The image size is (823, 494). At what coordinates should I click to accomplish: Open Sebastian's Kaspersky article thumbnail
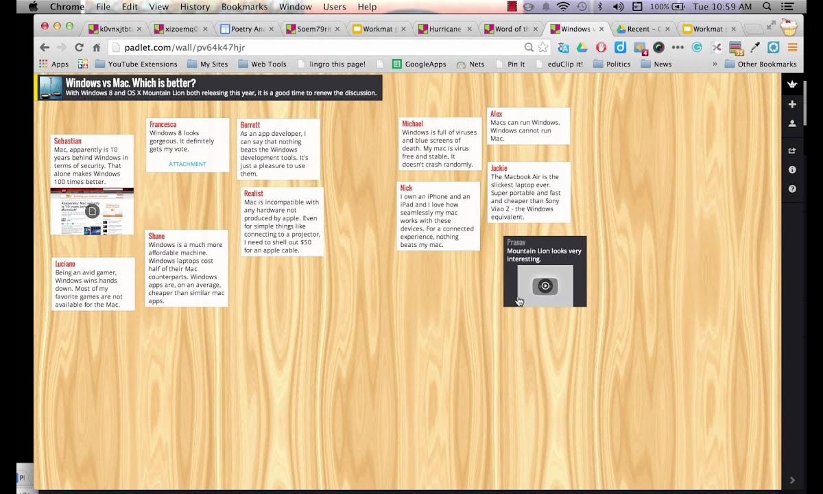(x=92, y=211)
